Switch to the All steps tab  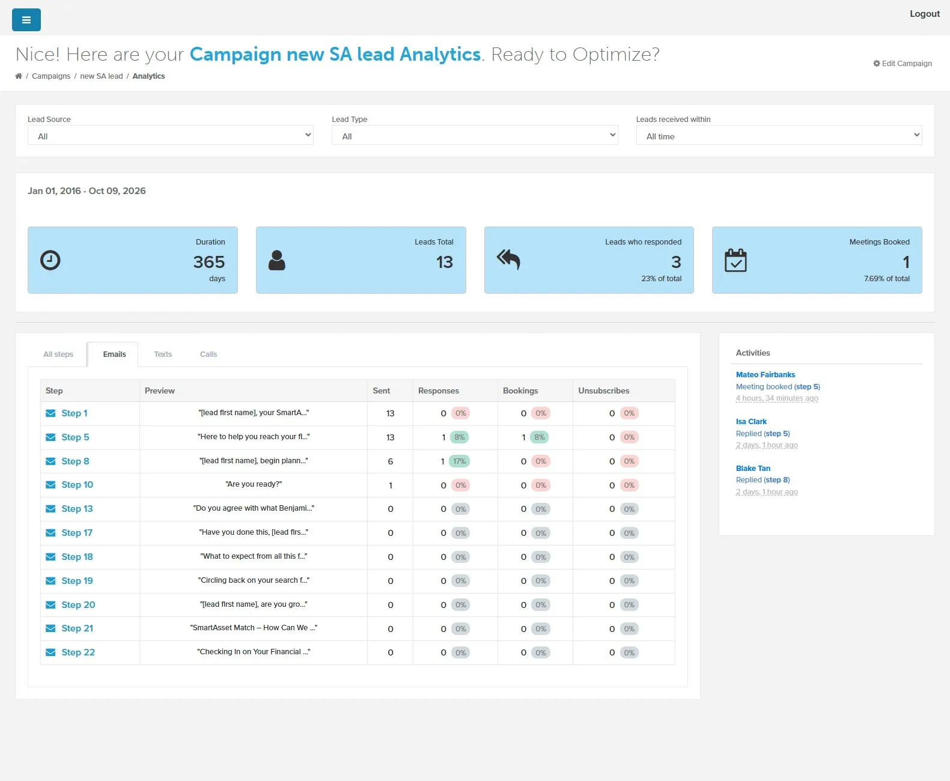click(58, 354)
